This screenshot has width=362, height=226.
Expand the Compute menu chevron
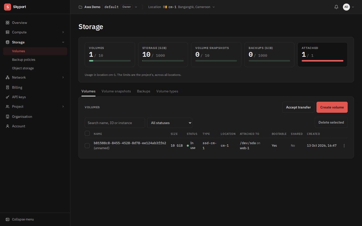tap(63, 32)
